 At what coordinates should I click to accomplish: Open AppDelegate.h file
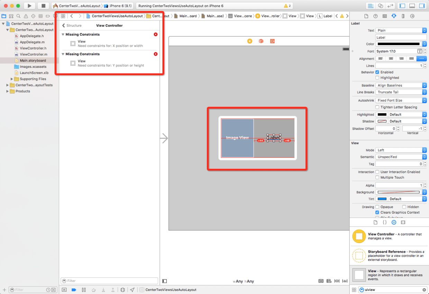click(x=31, y=36)
